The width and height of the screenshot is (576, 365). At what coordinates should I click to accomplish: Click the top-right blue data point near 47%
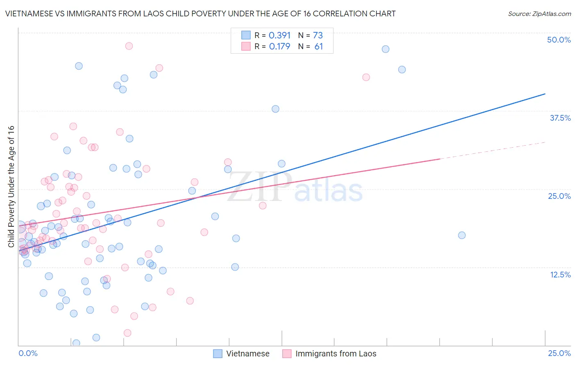tap(386, 49)
